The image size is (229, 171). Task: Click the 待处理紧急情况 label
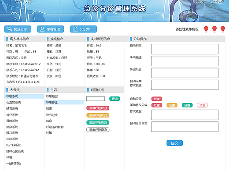pyautogui.click(x=187, y=29)
